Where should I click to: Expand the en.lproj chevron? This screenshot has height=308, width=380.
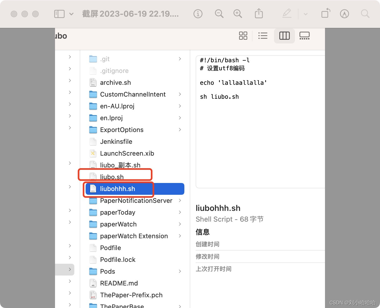click(180, 118)
